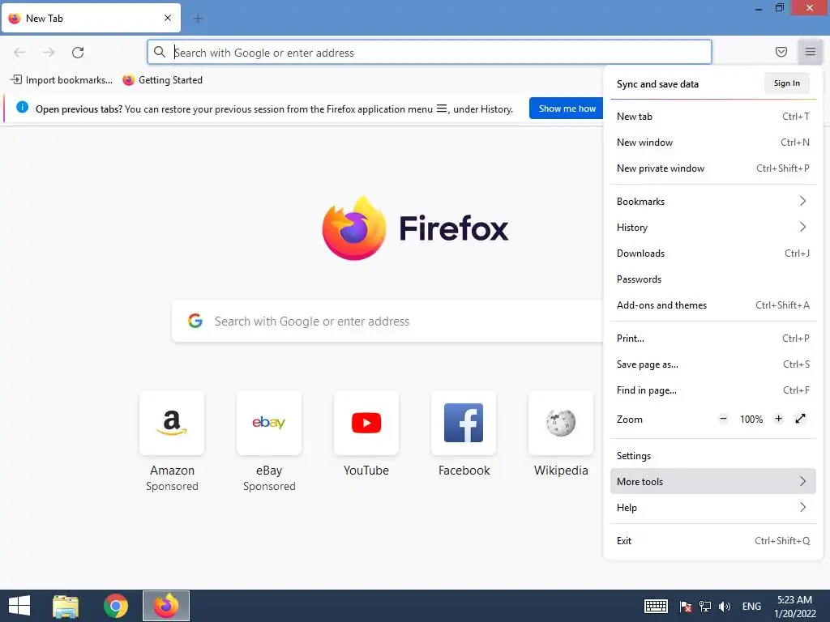Open Passwords from the menu

713,279
